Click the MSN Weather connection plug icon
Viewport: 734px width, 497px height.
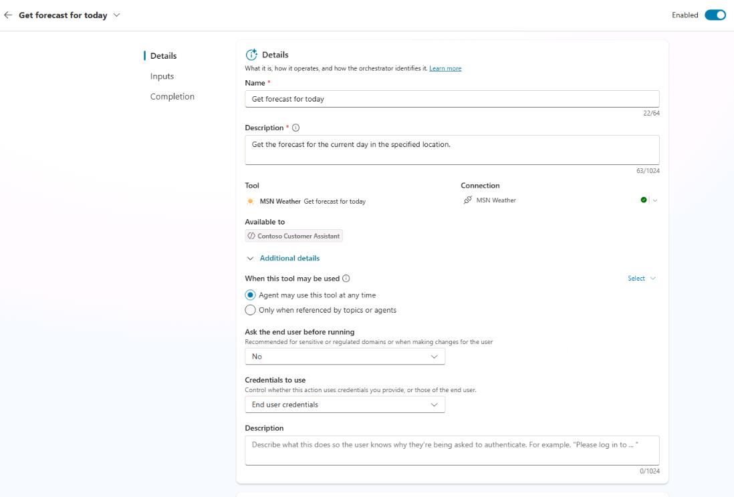(467, 200)
